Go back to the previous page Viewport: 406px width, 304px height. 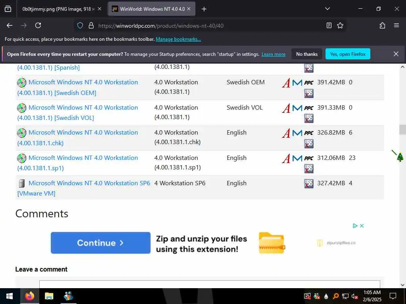[x=10, y=26]
